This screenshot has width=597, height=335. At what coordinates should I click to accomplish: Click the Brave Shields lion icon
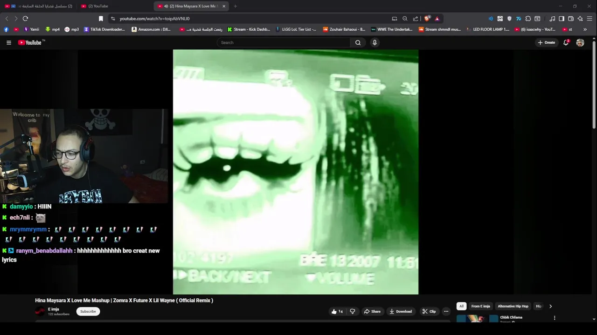(x=427, y=19)
